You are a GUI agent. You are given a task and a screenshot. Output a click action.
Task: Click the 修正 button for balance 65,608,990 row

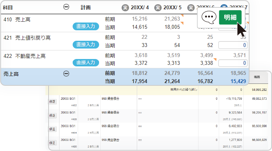point(52,129)
